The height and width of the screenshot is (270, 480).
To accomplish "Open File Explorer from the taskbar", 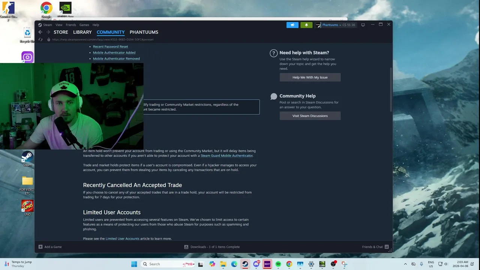I will (223, 264).
